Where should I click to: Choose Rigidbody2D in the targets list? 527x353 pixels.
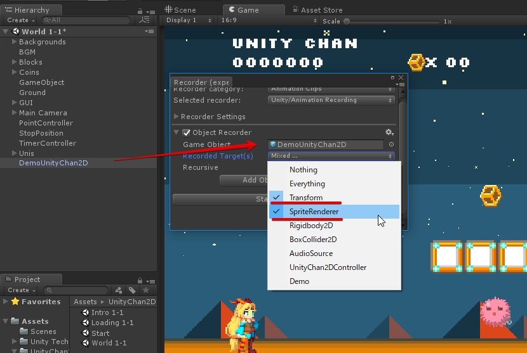pyautogui.click(x=334, y=226)
